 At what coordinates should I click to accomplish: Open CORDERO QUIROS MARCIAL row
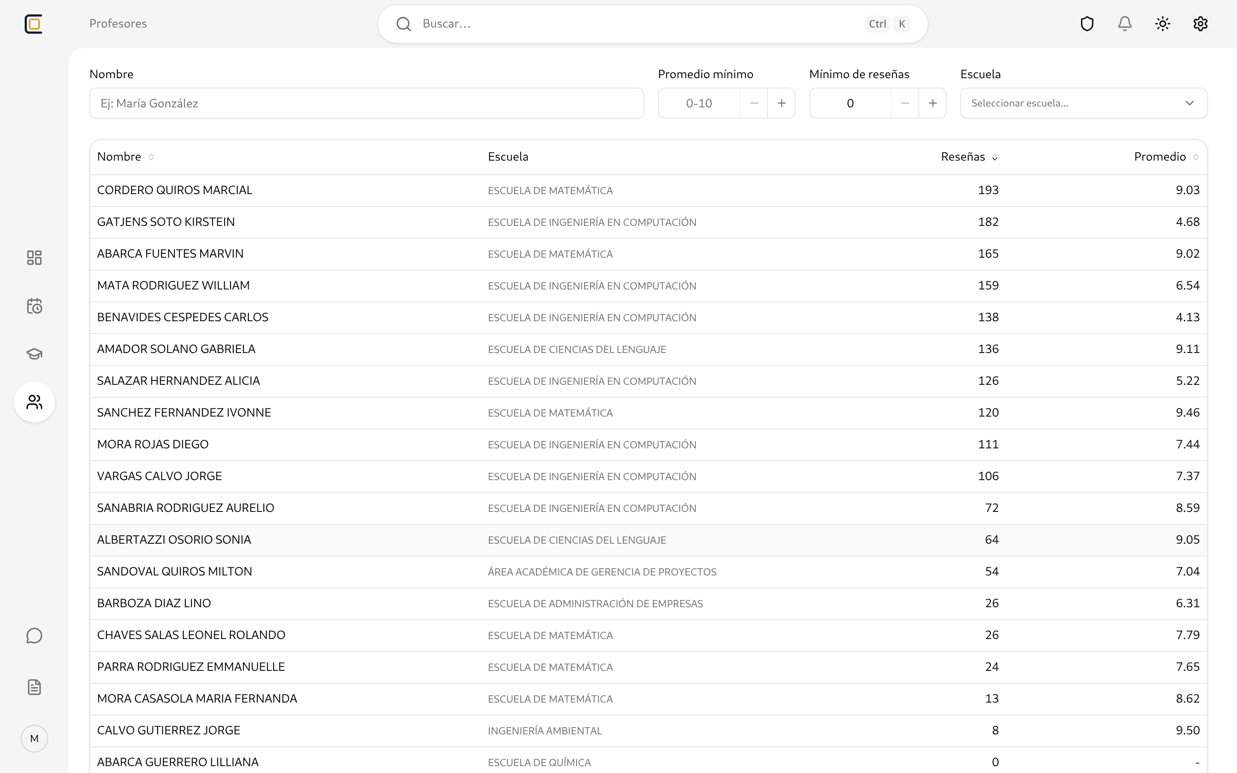648,190
